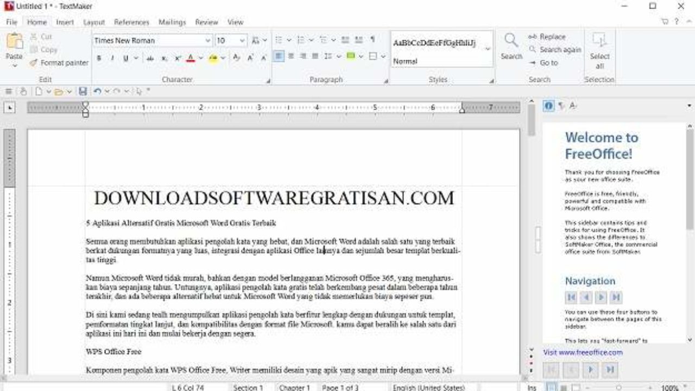Toggle bold formatting
695x391 pixels.
pyautogui.click(x=99, y=58)
